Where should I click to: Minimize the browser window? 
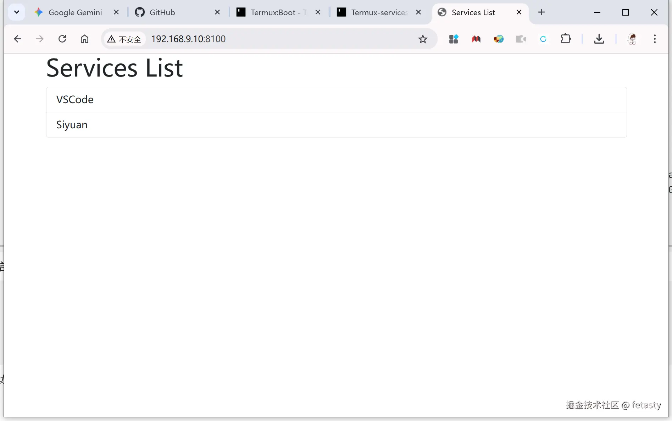(597, 12)
